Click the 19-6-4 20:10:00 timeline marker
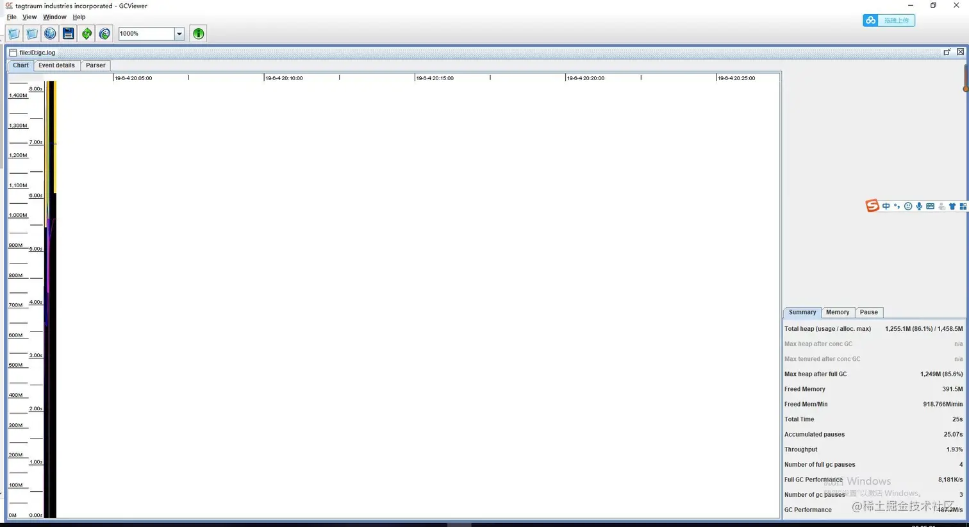 [x=284, y=78]
